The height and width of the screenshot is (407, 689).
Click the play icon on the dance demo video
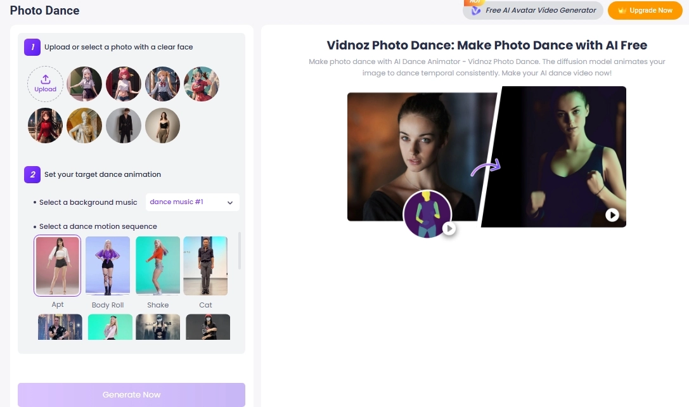[x=612, y=215]
